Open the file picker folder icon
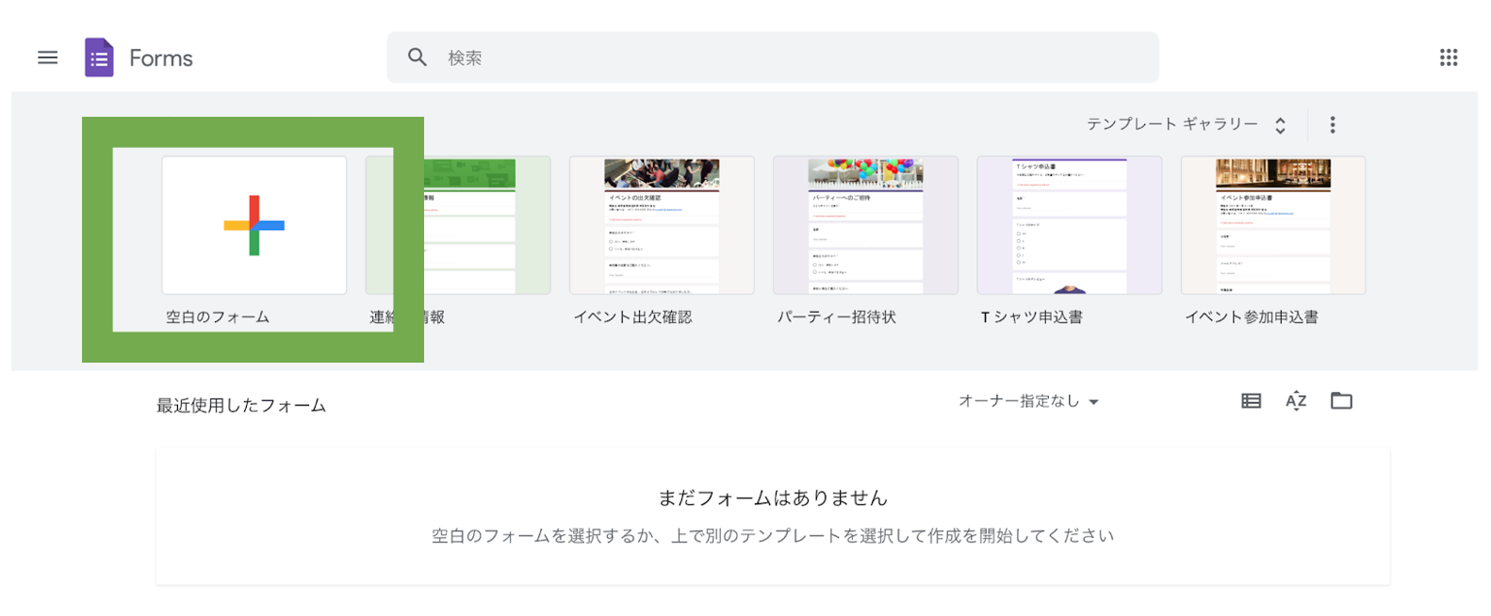This screenshot has height=616, width=1491. 1341,401
